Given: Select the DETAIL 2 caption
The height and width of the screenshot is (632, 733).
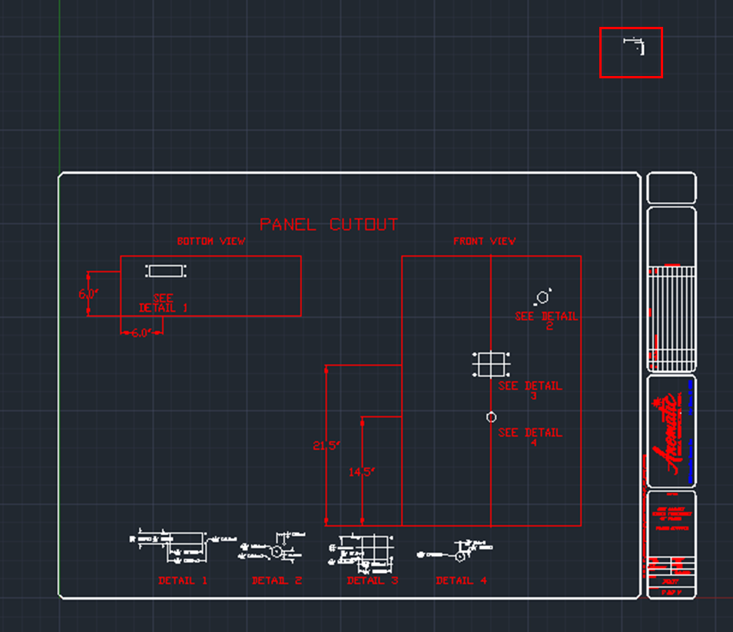Looking at the screenshot, I should point(277,581).
